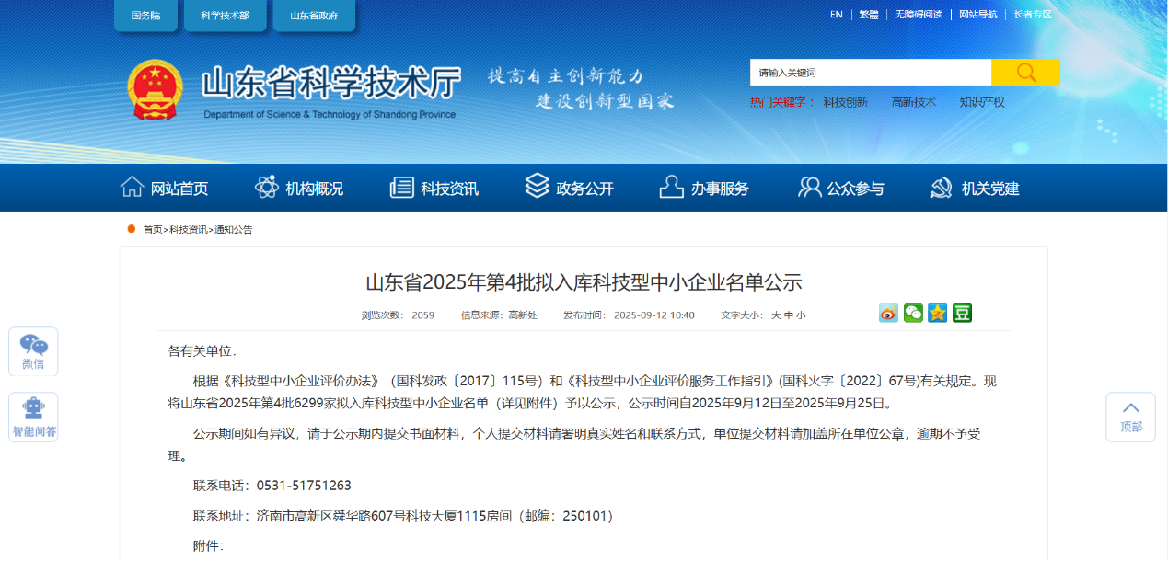Jump back to top with 顶部 button
The width and height of the screenshot is (1168, 561).
(x=1130, y=417)
